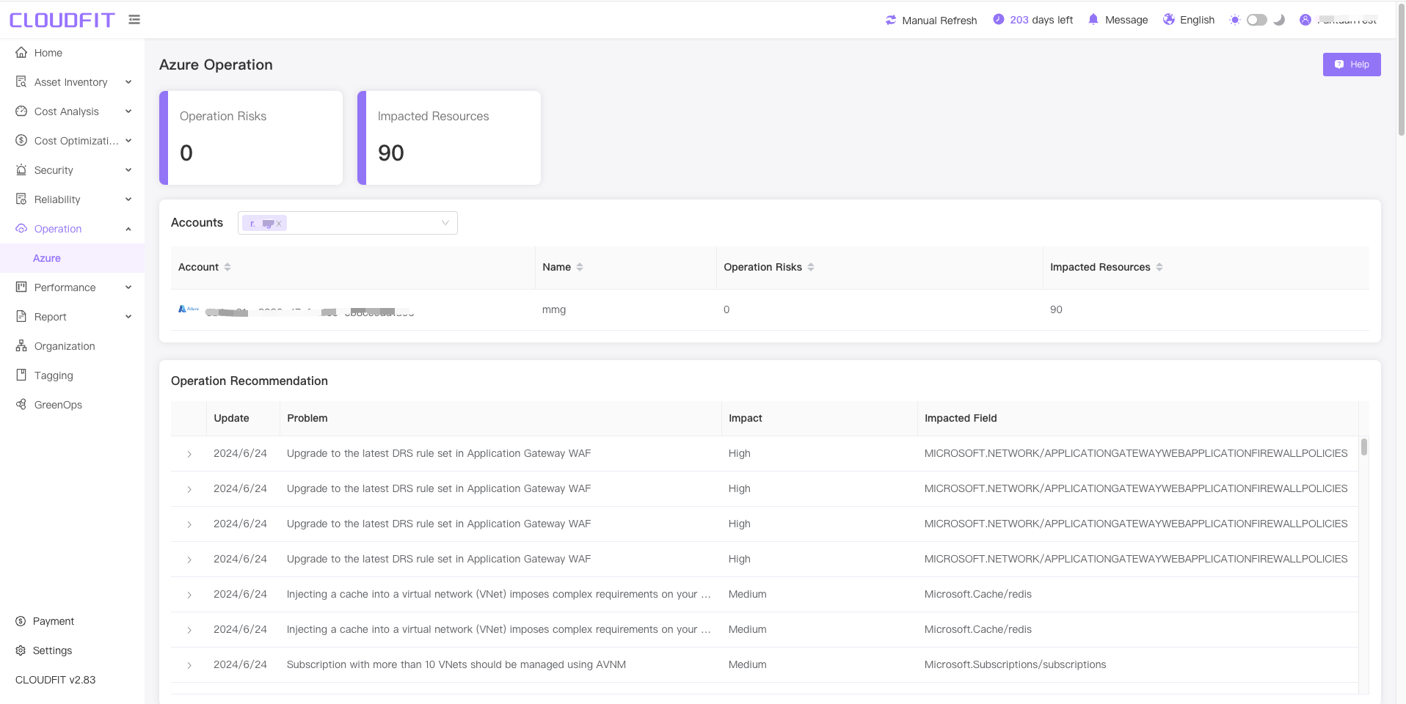This screenshot has width=1406, height=704.
Task: Sort by the Operation Risks column
Action: [x=811, y=267]
